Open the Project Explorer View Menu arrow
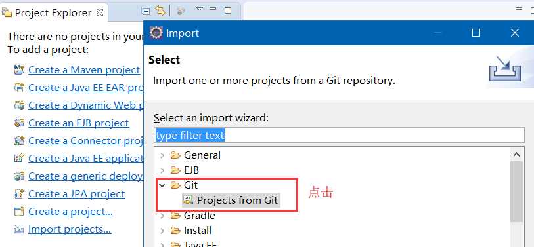Viewport: 534px width, 247px height. 200,9
